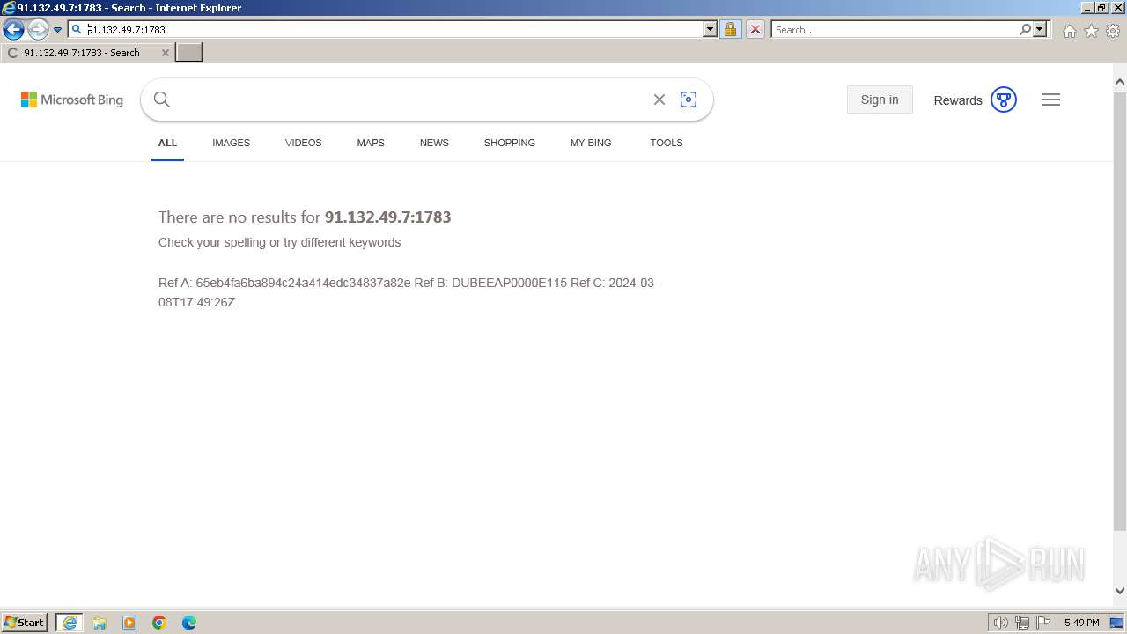1127x634 pixels.
Task: Open the TOOLS menu tab
Action: click(x=667, y=143)
